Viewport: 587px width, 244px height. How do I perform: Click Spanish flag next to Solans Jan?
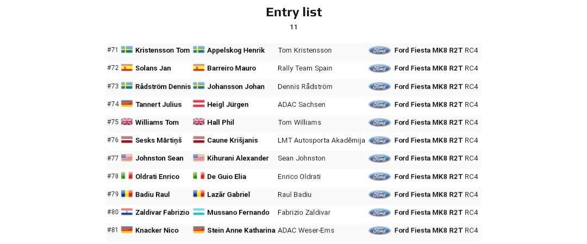click(x=127, y=68)
